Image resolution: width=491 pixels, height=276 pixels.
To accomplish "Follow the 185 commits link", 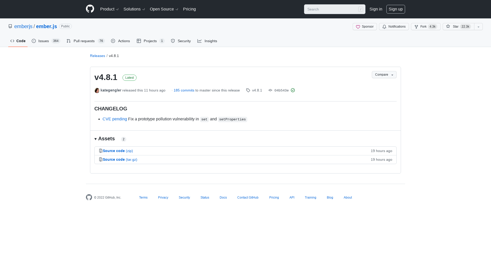I will pos(184,90).
